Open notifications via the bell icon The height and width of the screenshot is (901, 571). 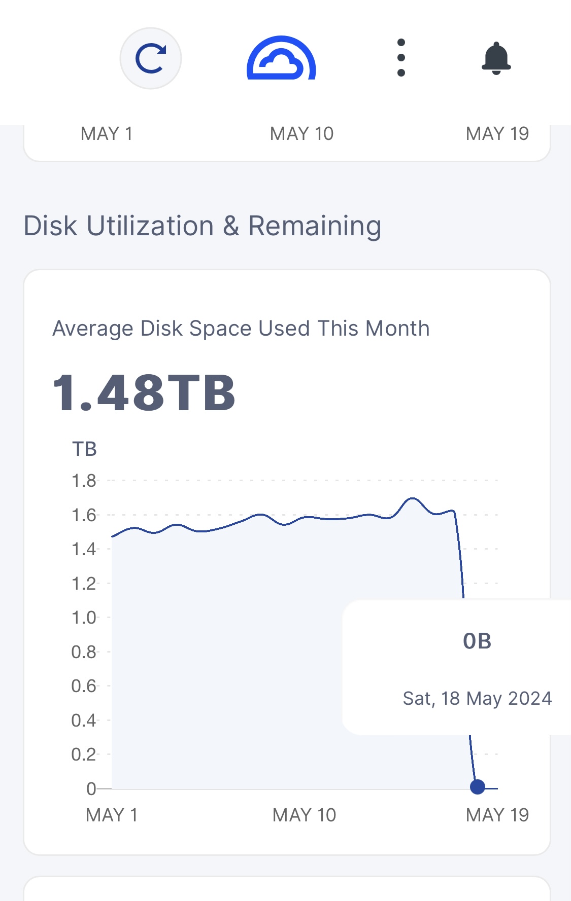click(x=496, y=58)
